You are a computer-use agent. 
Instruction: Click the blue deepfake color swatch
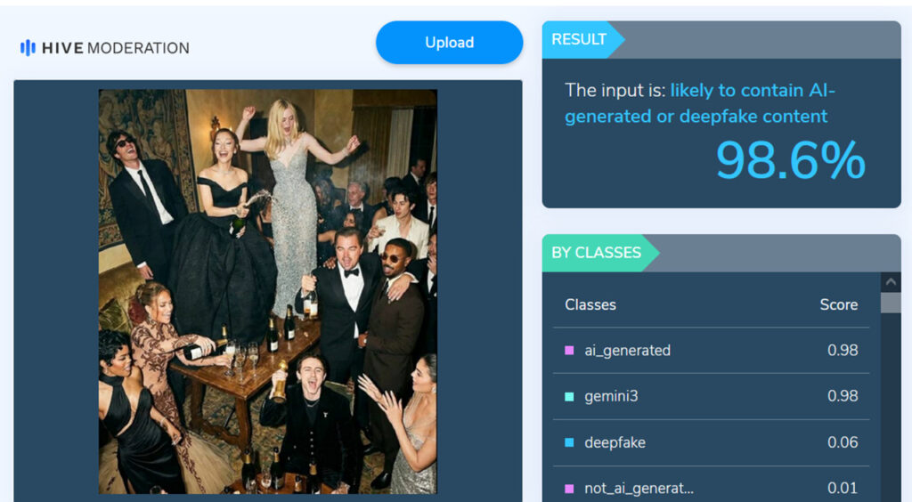click(569, 442)
